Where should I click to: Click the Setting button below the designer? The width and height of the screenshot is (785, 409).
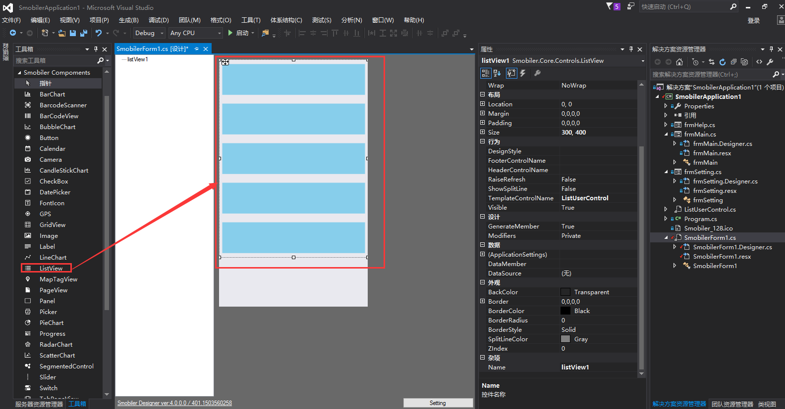tap(438, 403)
